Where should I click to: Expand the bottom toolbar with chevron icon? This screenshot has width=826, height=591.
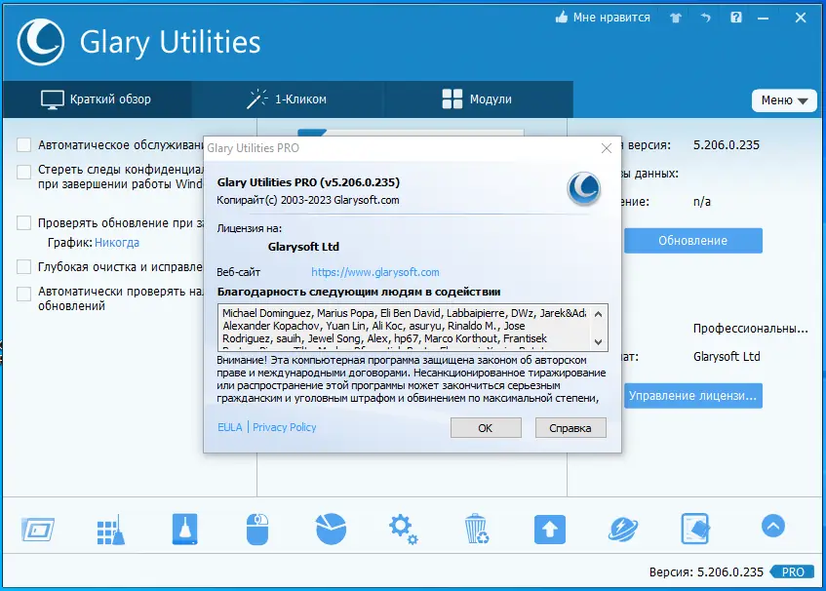pos(772,526)
